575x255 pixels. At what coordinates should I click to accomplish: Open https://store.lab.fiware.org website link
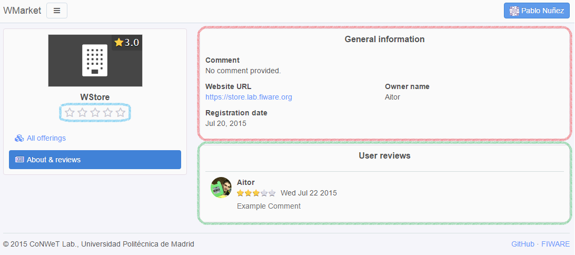point(249,97)
